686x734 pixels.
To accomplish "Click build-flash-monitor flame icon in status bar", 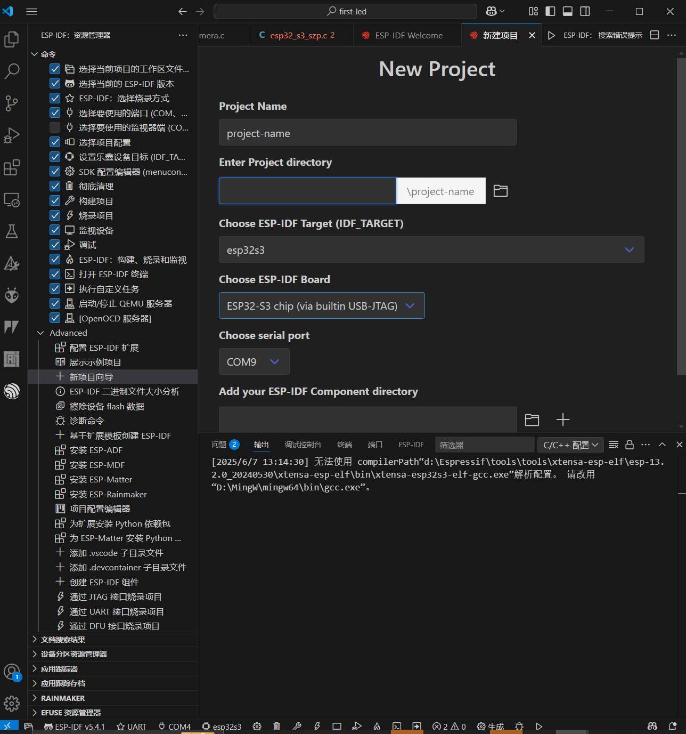I will point(377,727).
